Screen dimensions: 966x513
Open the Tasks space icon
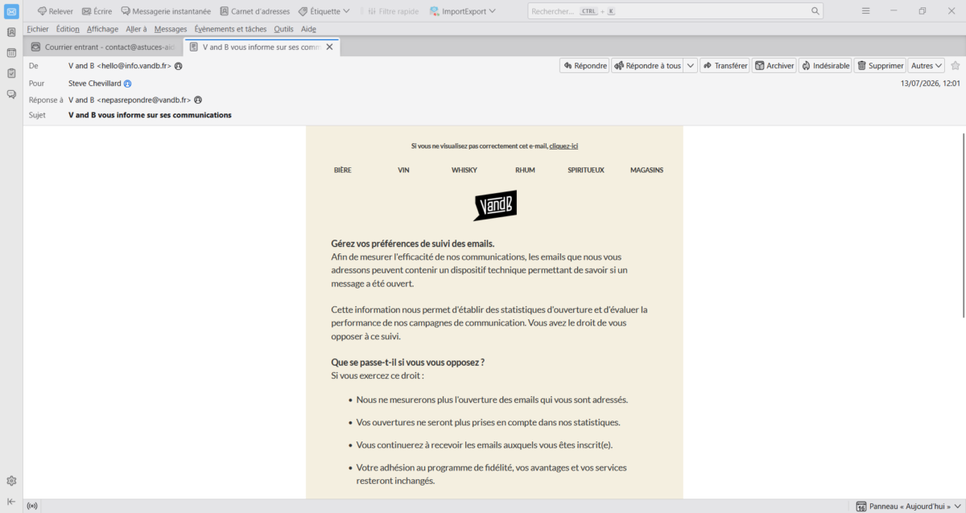(11, 73)
